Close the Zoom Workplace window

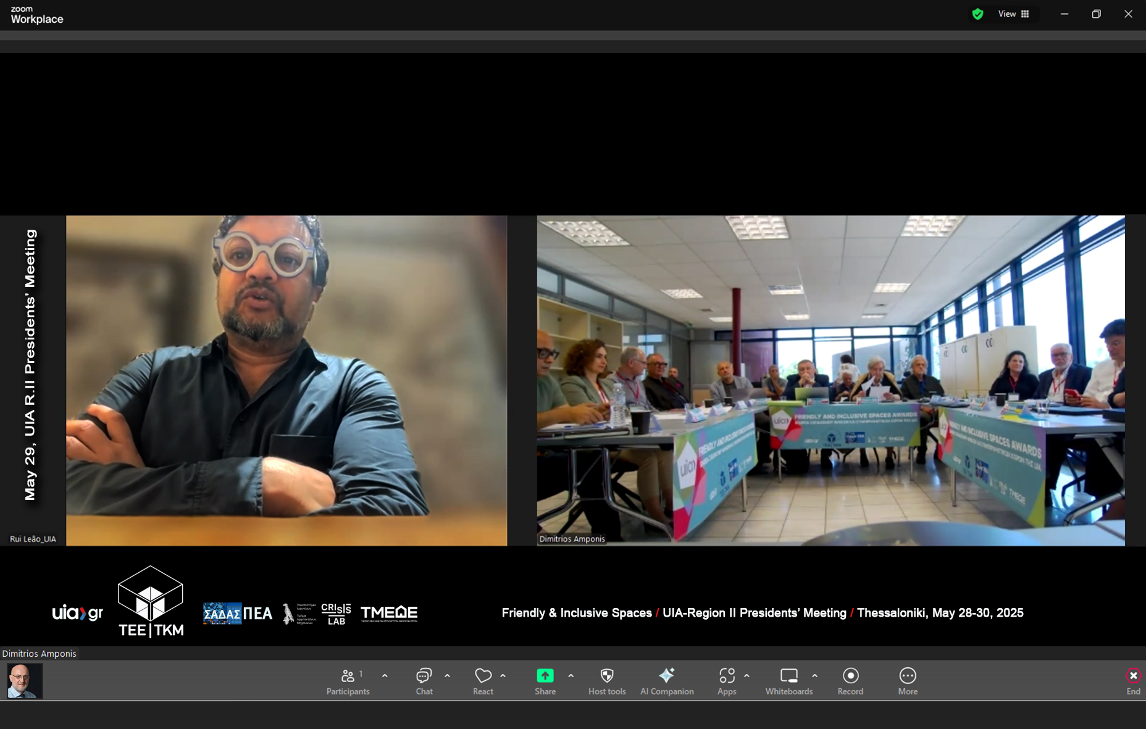click(x=1128, y=14)
